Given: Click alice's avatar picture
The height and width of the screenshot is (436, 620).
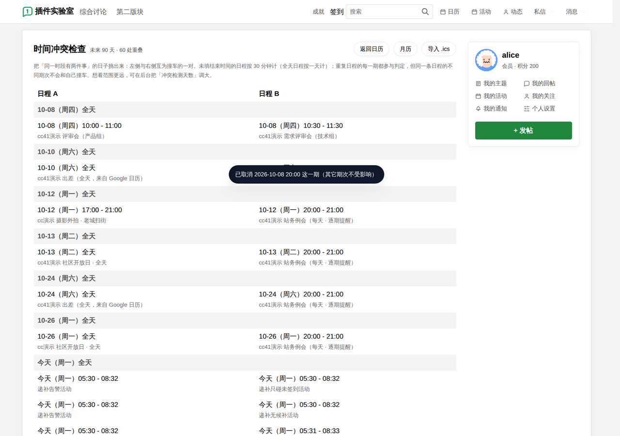Looking at the screenshot, I should click(x=486, y=60).
